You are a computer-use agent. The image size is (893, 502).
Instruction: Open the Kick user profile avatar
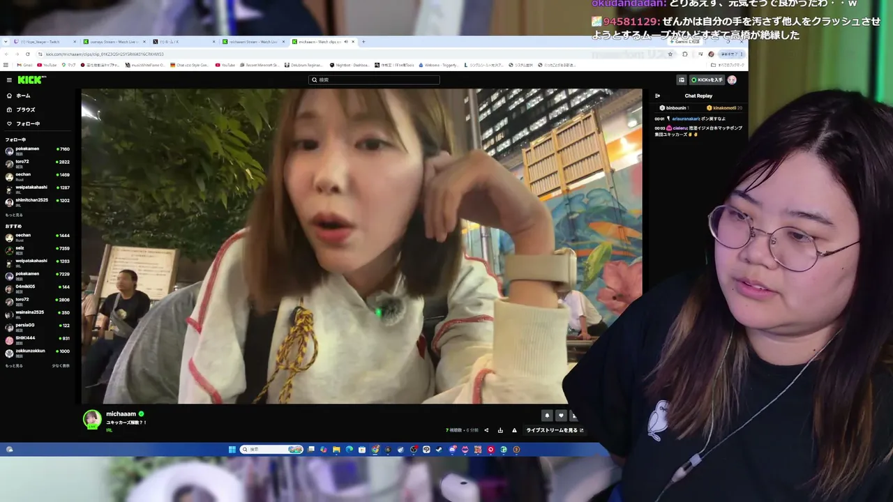coord(732,80)
